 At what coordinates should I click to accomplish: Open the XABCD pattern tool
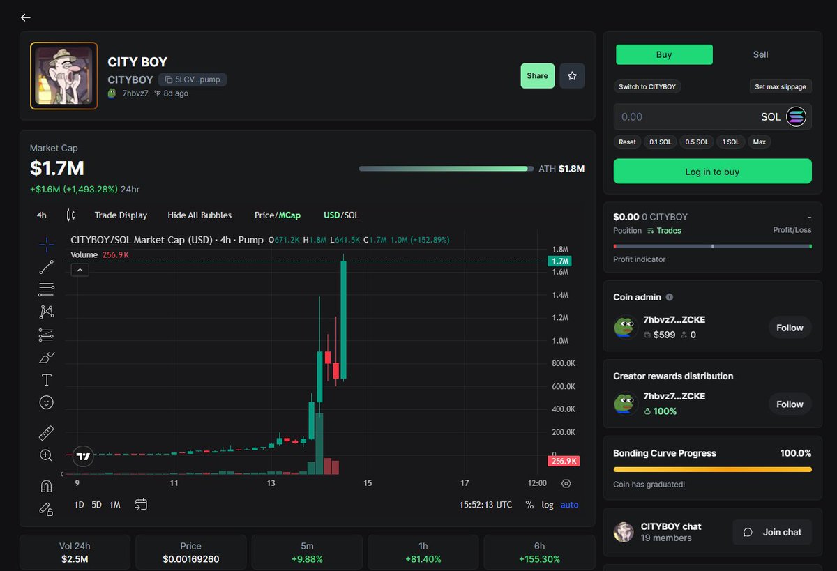(x=46, y=312)
